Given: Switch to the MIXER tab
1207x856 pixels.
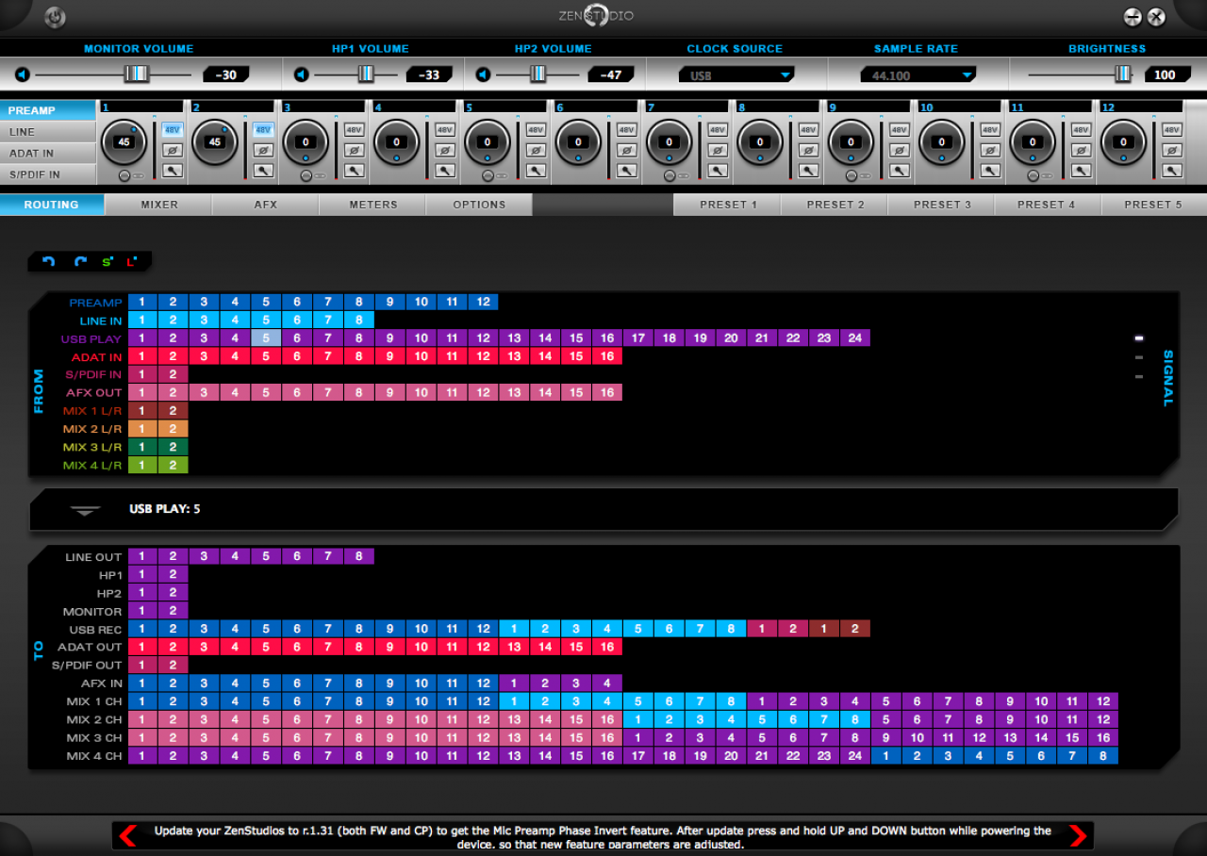Looking at the screenshot, I should click(x=159, y=205).
